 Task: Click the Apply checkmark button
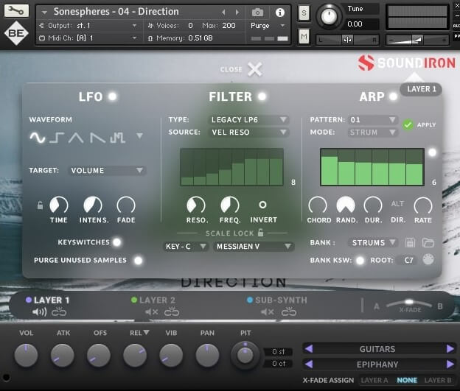pos(408,125)
